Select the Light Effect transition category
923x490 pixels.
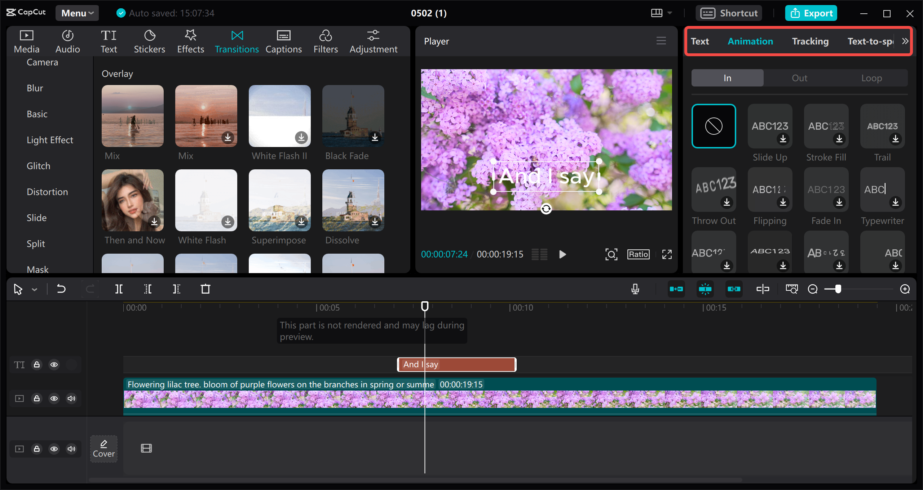(50, 140)
